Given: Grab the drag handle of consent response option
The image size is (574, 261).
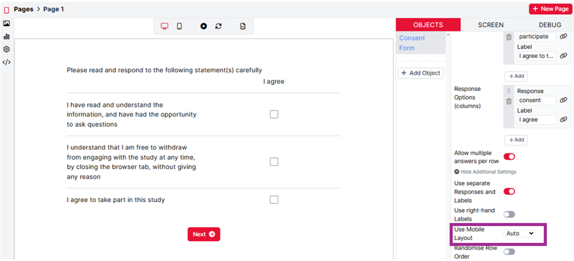Looking at the screenshot, I should [509, 91].
